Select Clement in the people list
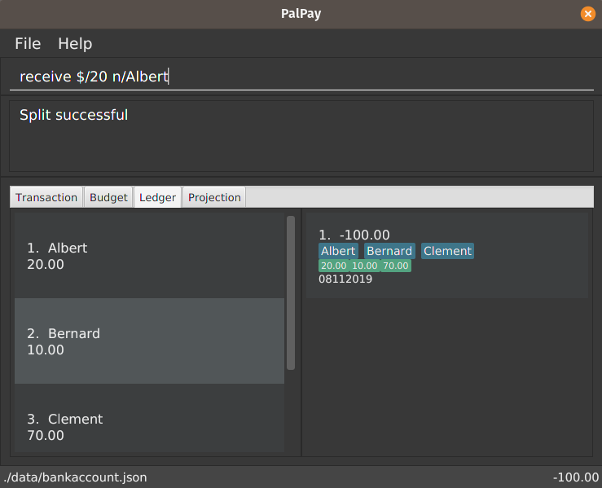The width and height of the screenshot is (602, 488). pyautogui.click(x=149, y=418)
